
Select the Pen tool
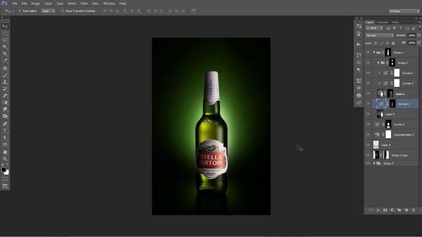5,124
